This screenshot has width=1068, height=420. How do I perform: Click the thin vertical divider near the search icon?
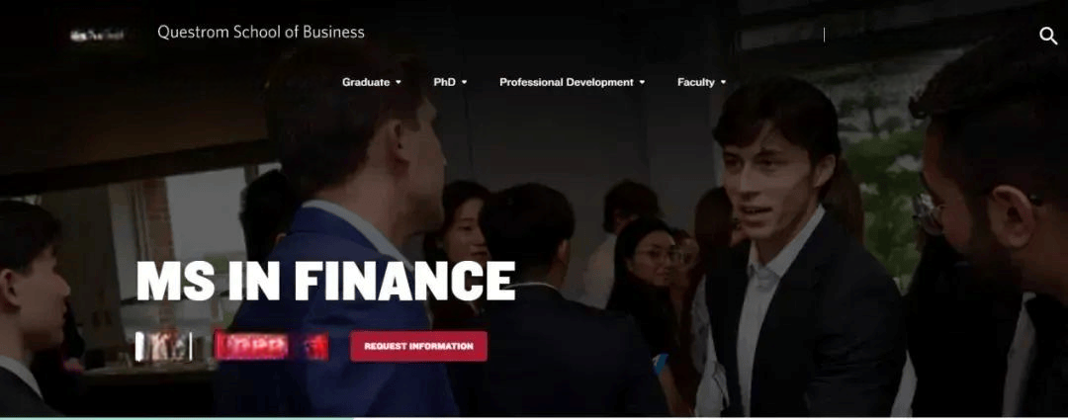click(824, 35)
